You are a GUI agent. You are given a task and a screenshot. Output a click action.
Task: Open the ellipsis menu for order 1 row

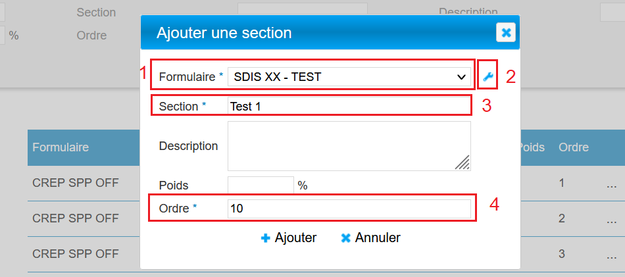612,184
